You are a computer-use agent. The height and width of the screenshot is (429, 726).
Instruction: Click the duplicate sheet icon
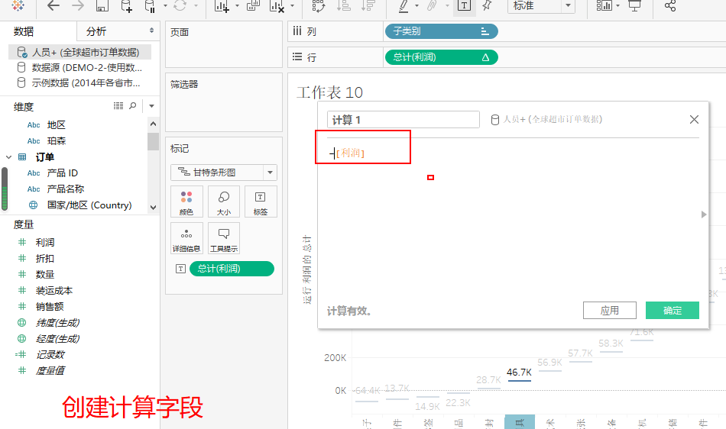pyautogui.click(x=253, y=5)
